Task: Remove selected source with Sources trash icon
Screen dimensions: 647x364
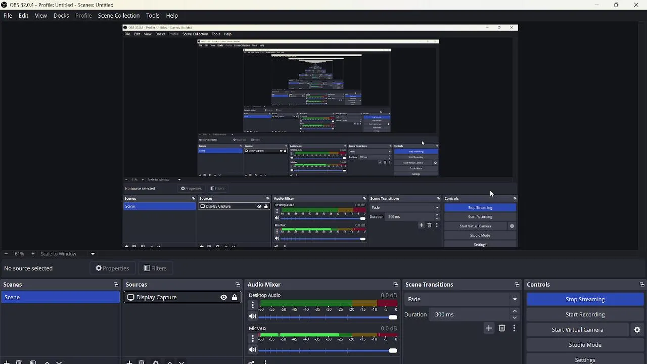Action: (x=142, y=362)
